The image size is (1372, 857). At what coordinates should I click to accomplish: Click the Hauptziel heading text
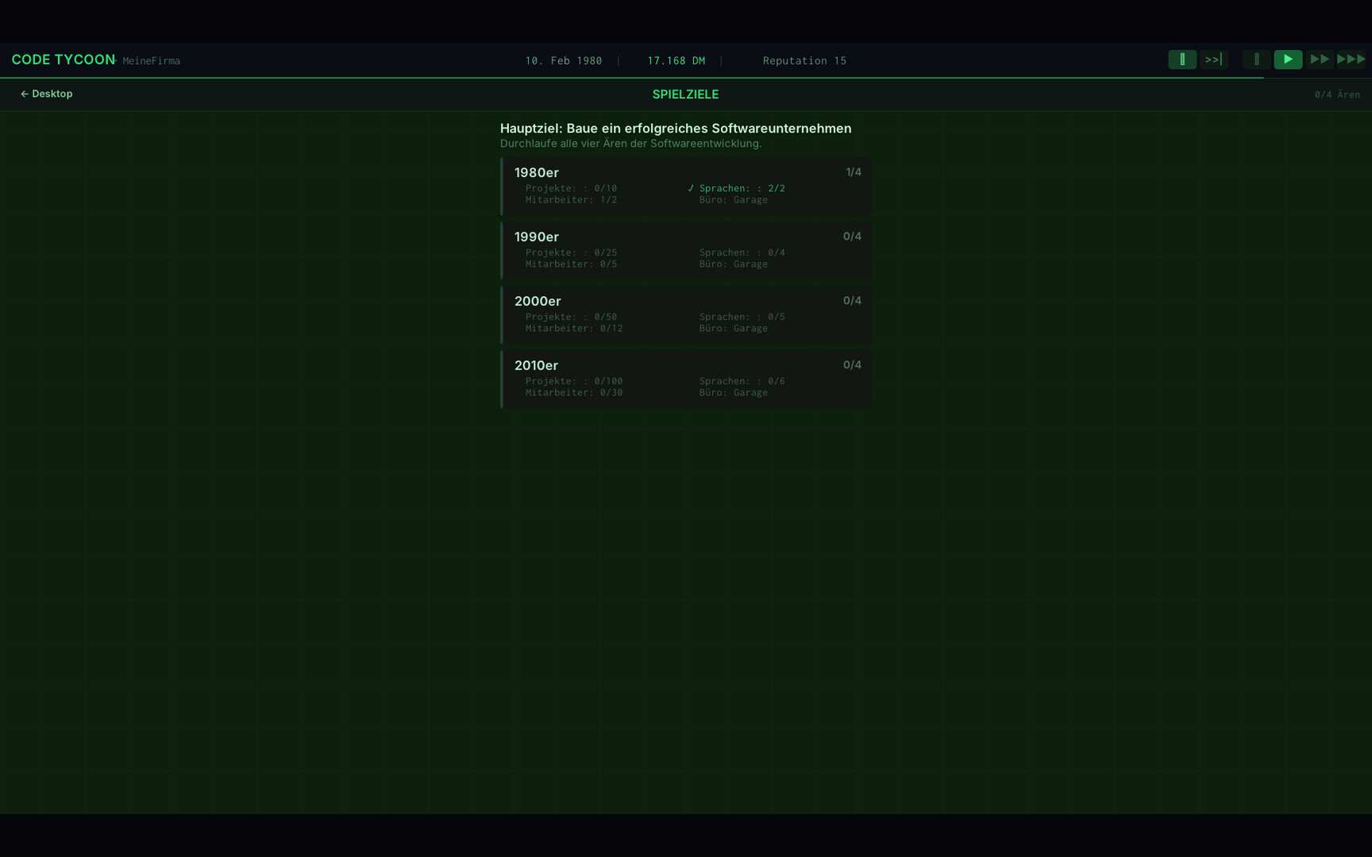(675, 128)
